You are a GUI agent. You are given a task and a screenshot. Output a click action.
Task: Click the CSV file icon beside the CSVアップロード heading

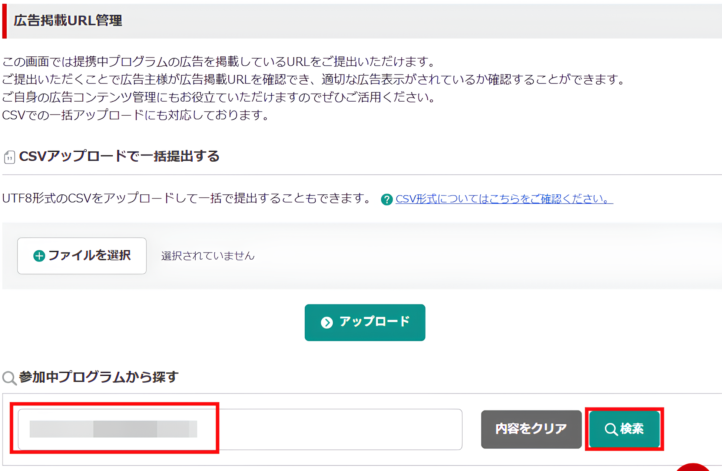(10, 157)
